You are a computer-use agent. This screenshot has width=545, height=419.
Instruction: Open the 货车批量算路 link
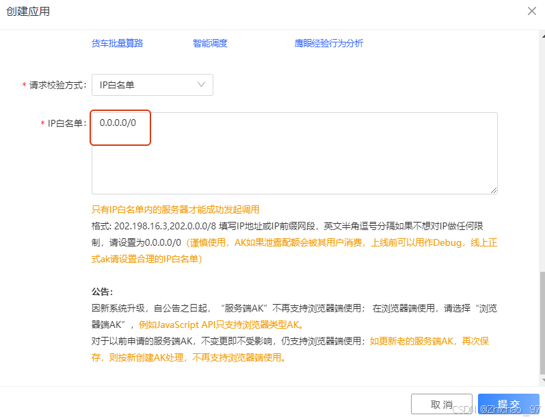click(x=117, y=43)
